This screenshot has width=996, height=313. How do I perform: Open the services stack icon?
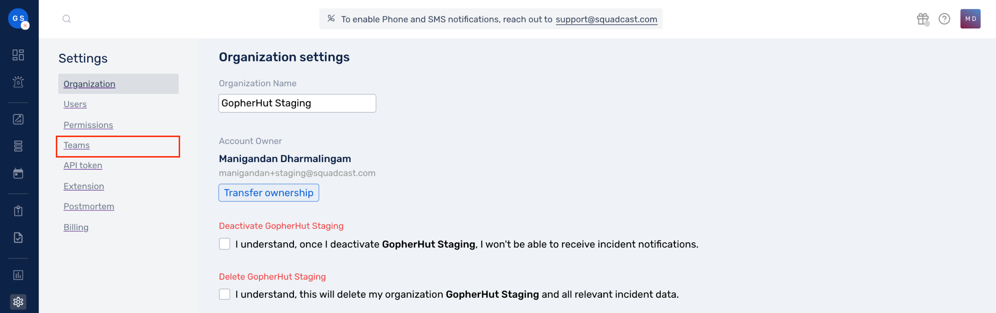[x=18, y=146]
